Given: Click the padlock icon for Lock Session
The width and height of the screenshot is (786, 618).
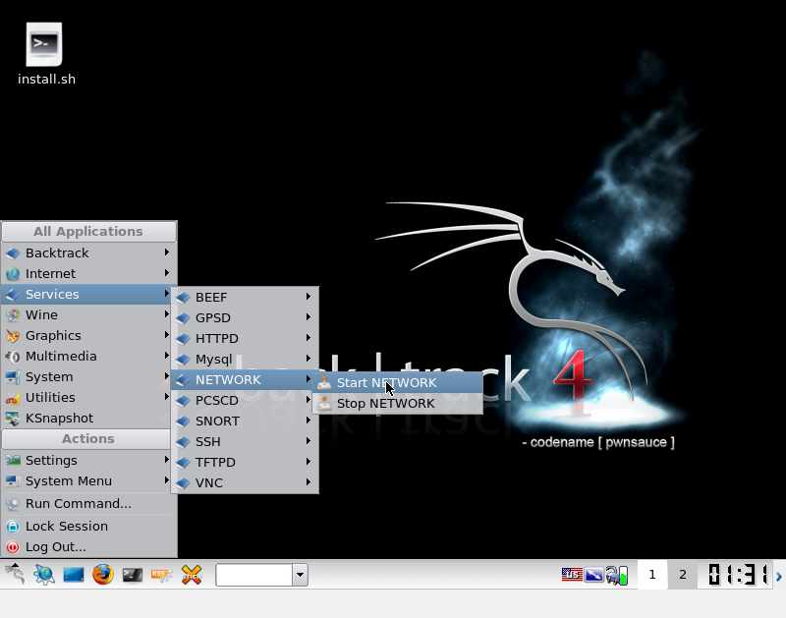Looking at the screenshot, I should point(13,527).
